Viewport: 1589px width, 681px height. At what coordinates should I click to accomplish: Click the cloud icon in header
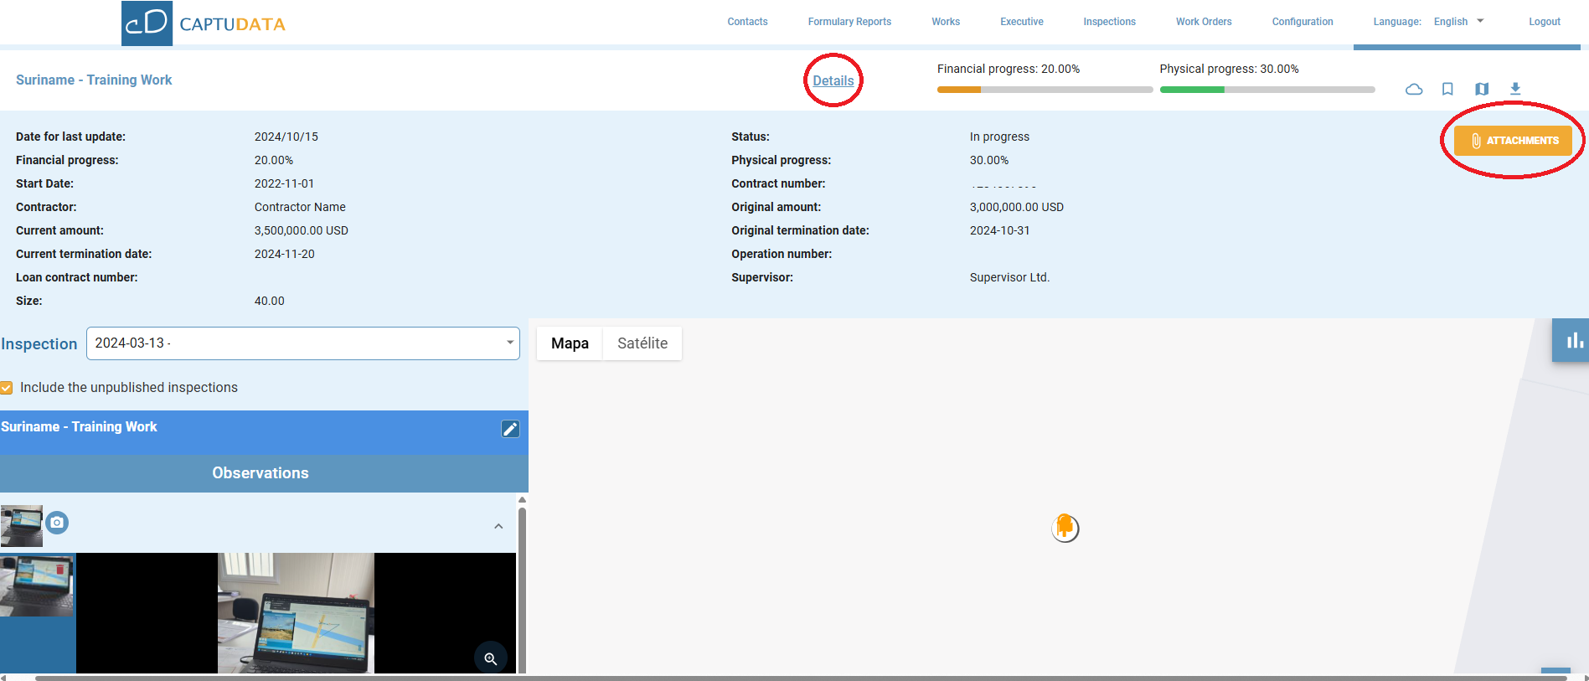1414,89
